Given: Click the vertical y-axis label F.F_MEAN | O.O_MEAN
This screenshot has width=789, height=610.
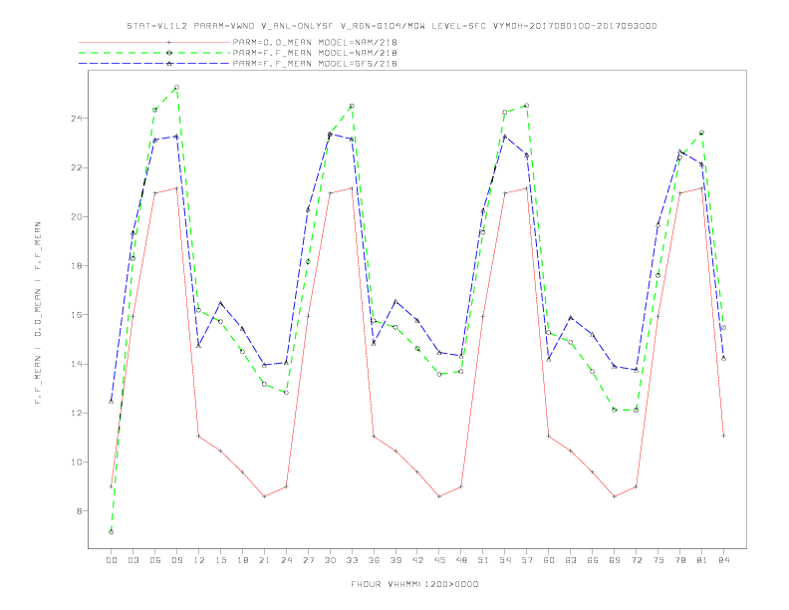Looking at the screenshot, I should pos(38,313).
